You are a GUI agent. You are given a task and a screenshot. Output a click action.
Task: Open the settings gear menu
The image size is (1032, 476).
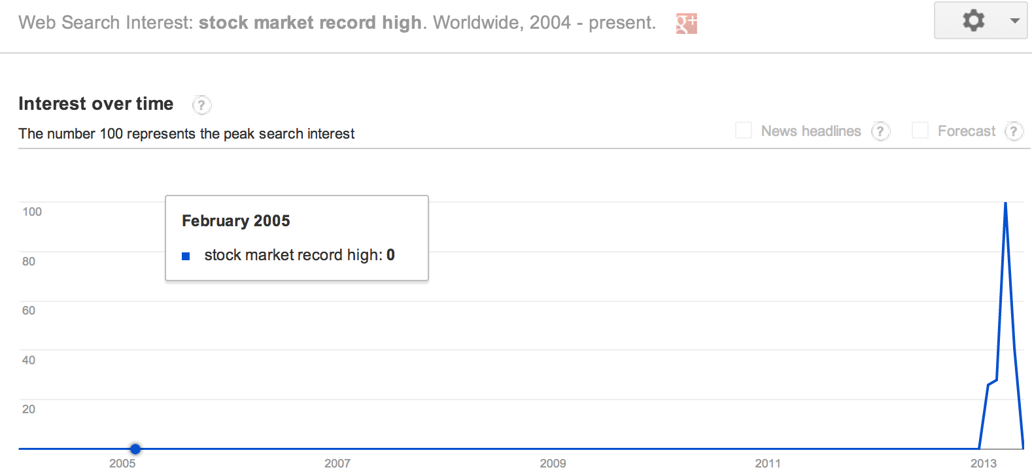pos(973,20)
